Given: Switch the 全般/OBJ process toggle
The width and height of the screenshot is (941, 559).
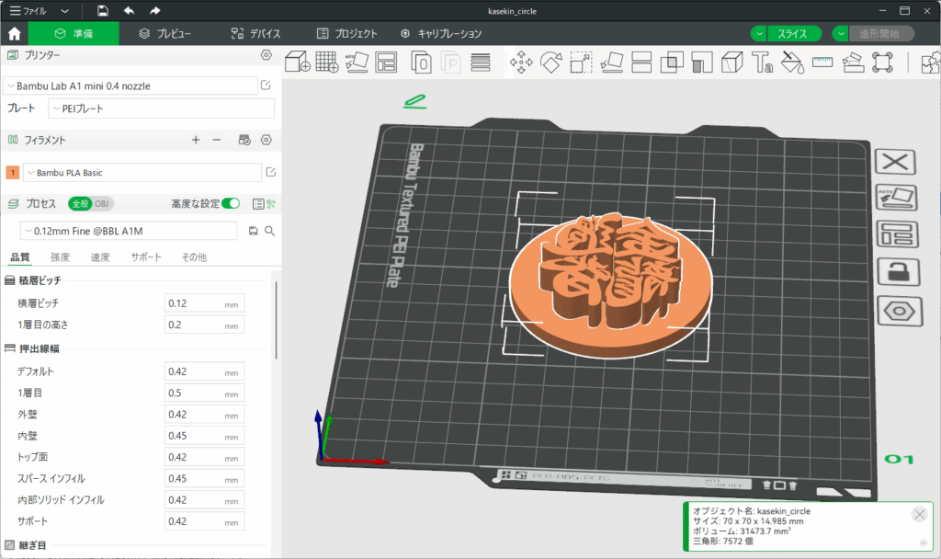Looking at the screenshot, I should pos(91,203).
